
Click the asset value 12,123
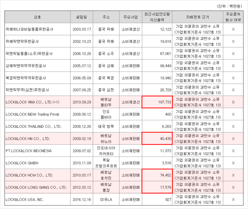tap(166, 29)
